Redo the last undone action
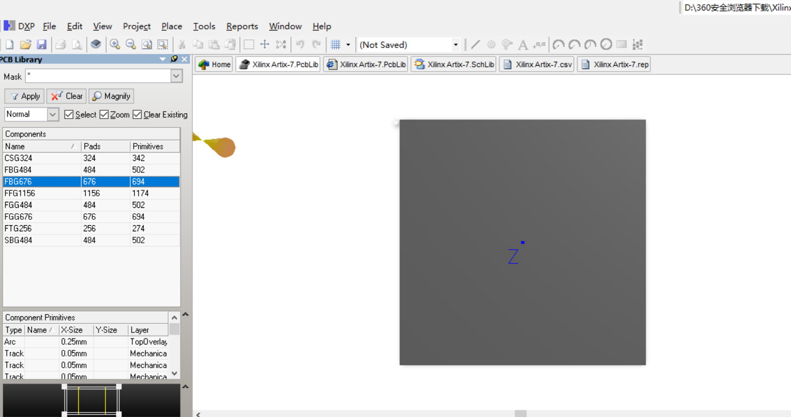The width and height of the screenshot is (791, 417). [x=316, y=45]
